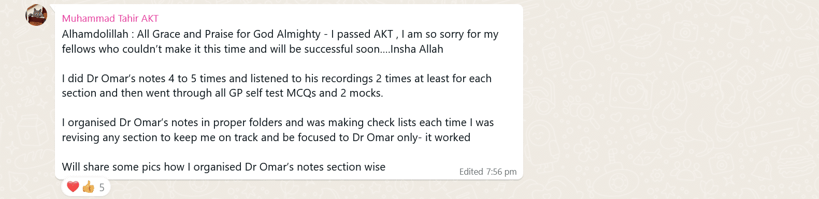
Task: Click the line 'Will share some pics'
Action: 224,167
